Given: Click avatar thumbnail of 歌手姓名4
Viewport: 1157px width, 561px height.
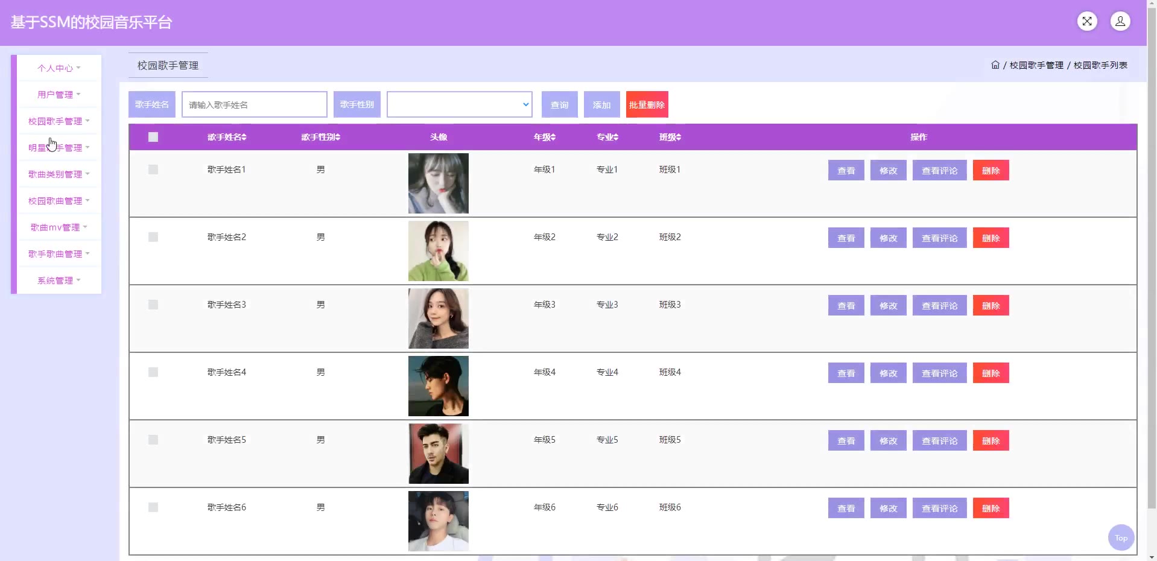Looking at the screenshot, I should coord(439,386).
